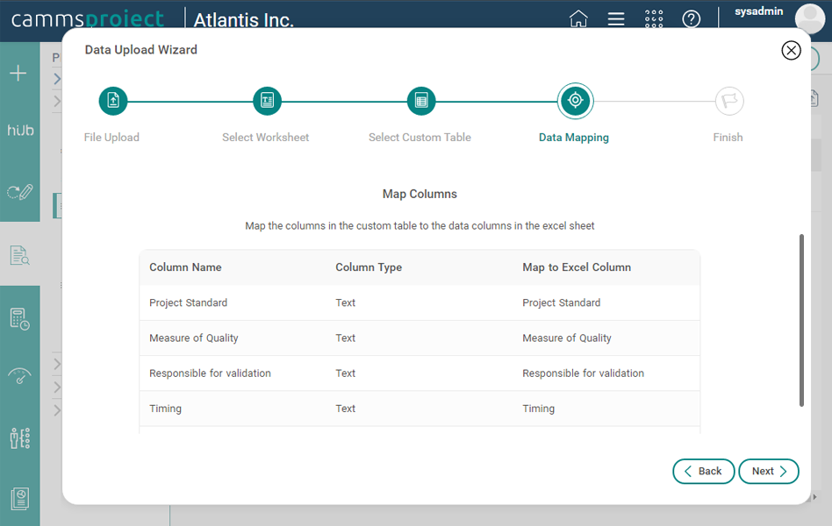Click the File Upload step label
The height and width of the screenshot is (526, 832).
(111, 138)
